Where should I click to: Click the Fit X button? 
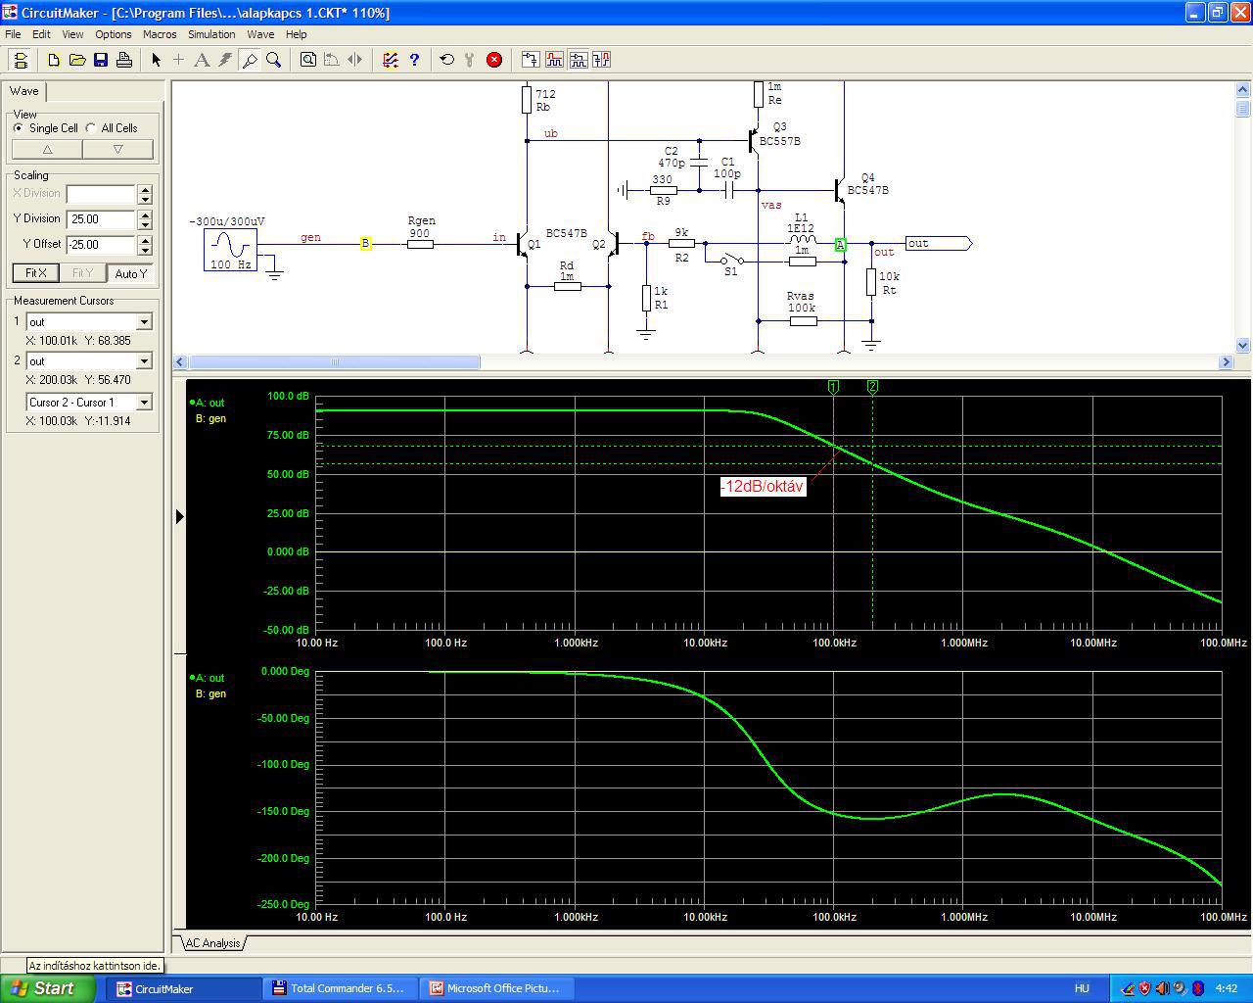point(35,273)
